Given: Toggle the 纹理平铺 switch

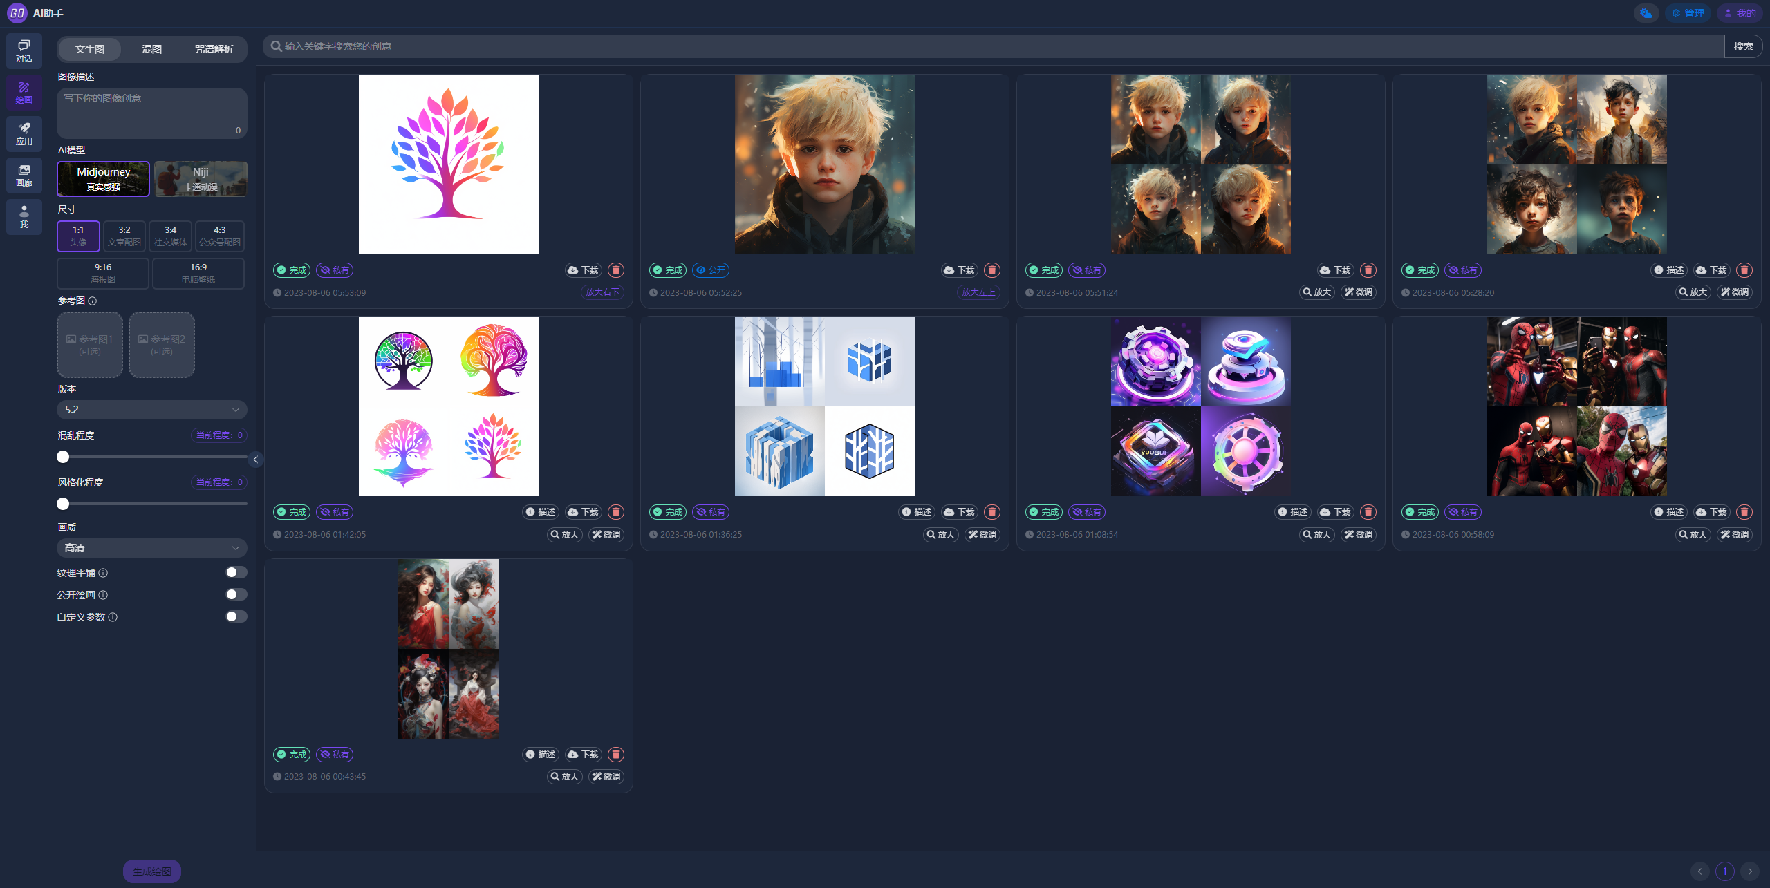Looking at the screenshot, I should 236,572.
